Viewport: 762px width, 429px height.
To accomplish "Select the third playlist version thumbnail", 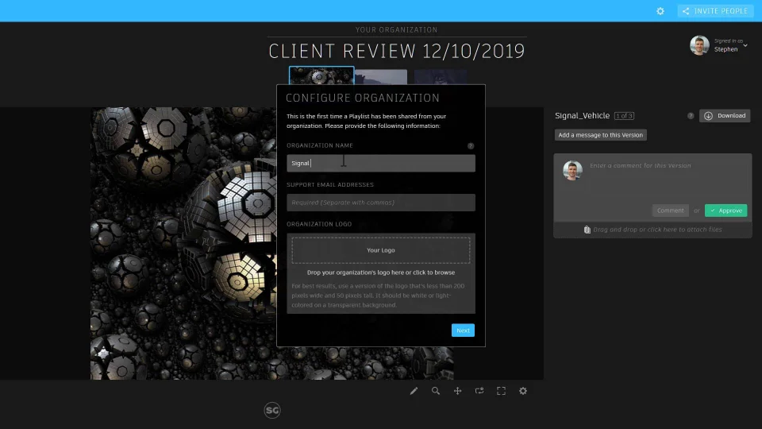I will click(x=441, y=77).
